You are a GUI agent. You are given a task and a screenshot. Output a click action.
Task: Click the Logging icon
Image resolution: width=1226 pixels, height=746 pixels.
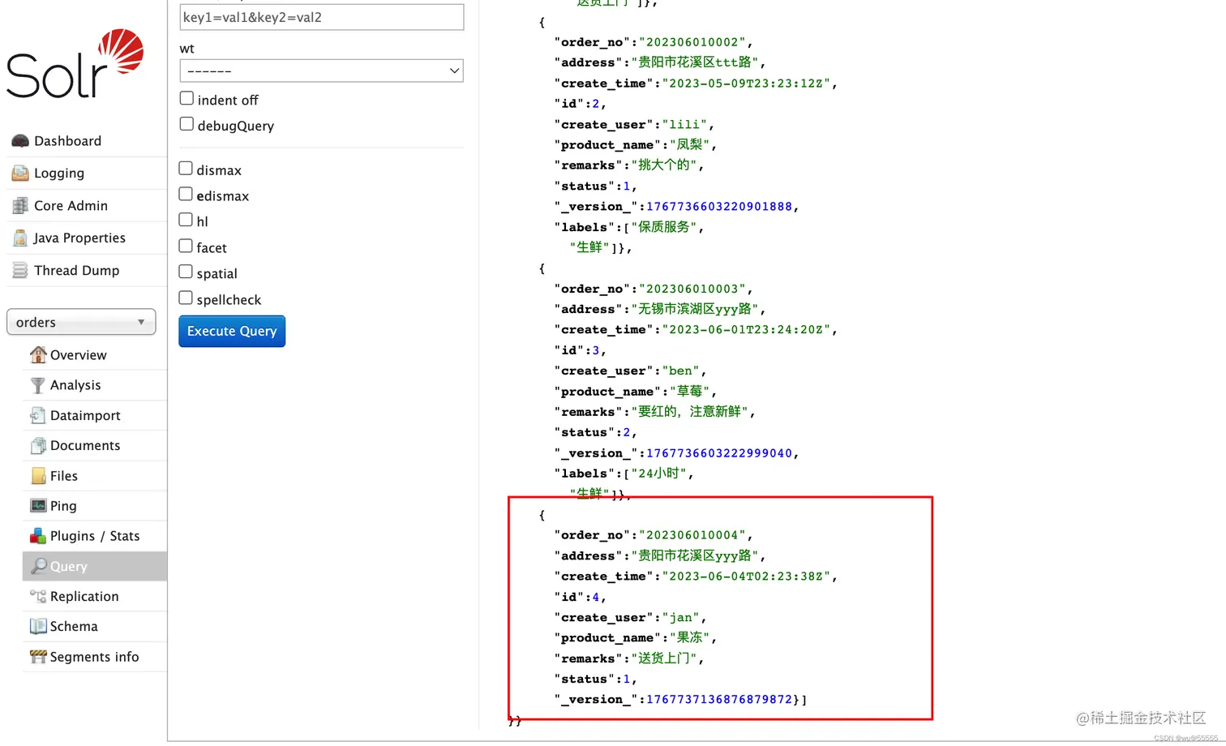point(20,173)
